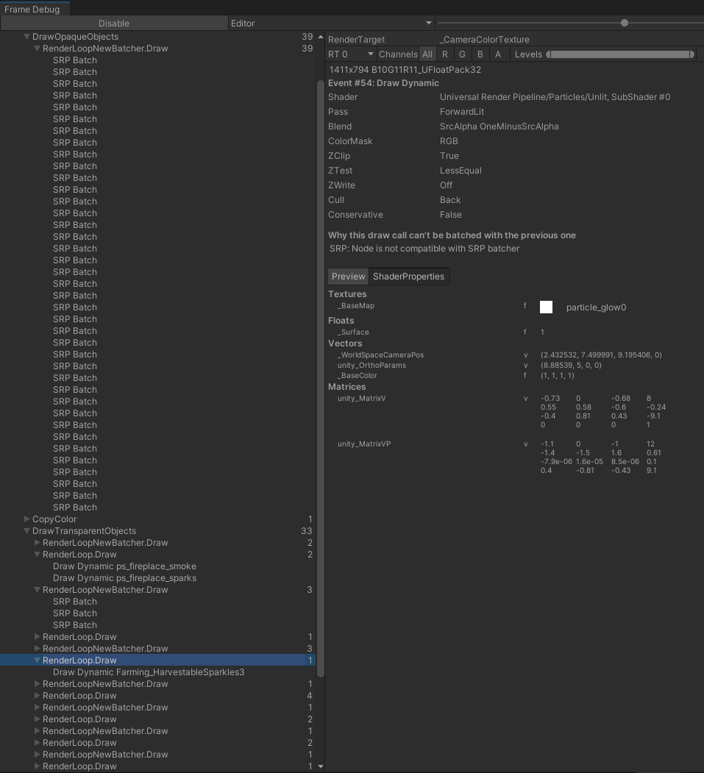
Task: Click the Disable button
Action: (114, 23)
